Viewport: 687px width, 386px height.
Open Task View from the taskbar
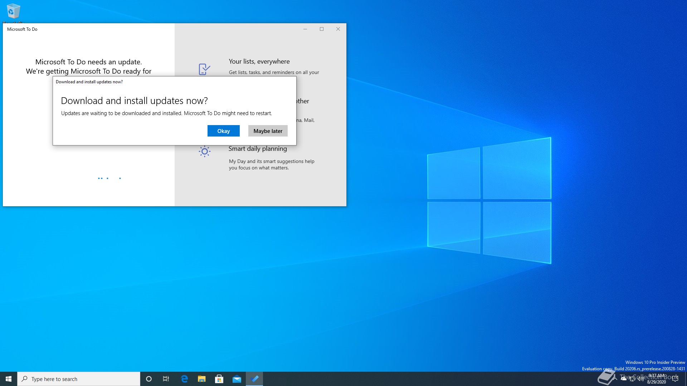pos(166,379)
